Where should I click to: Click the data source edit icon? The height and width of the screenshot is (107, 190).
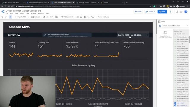[160, 26]
